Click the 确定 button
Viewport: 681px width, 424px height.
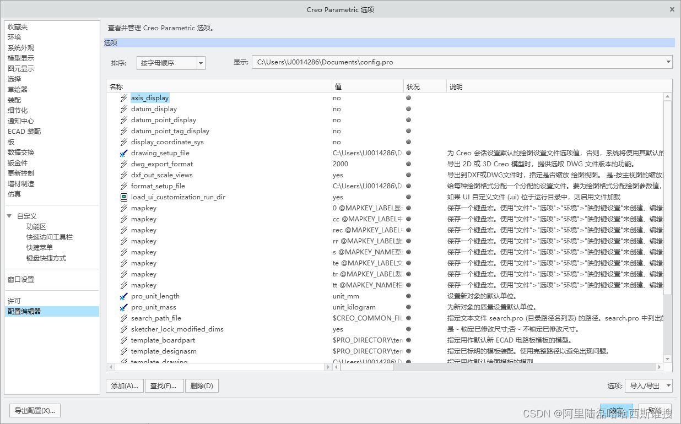pyautogui.click(x=617, y=411)
